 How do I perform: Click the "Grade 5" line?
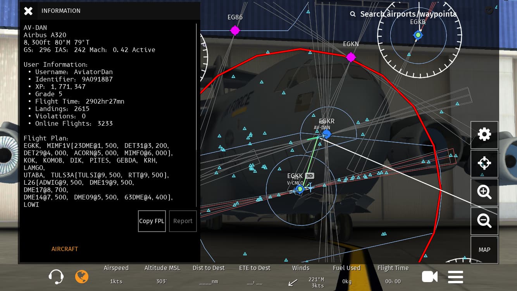click(49, 94)
